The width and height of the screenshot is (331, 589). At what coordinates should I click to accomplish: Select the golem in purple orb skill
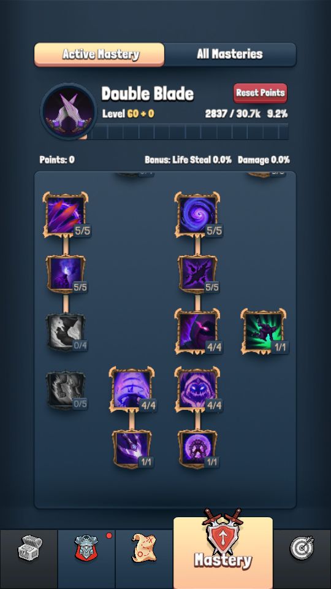pos(197,449)
